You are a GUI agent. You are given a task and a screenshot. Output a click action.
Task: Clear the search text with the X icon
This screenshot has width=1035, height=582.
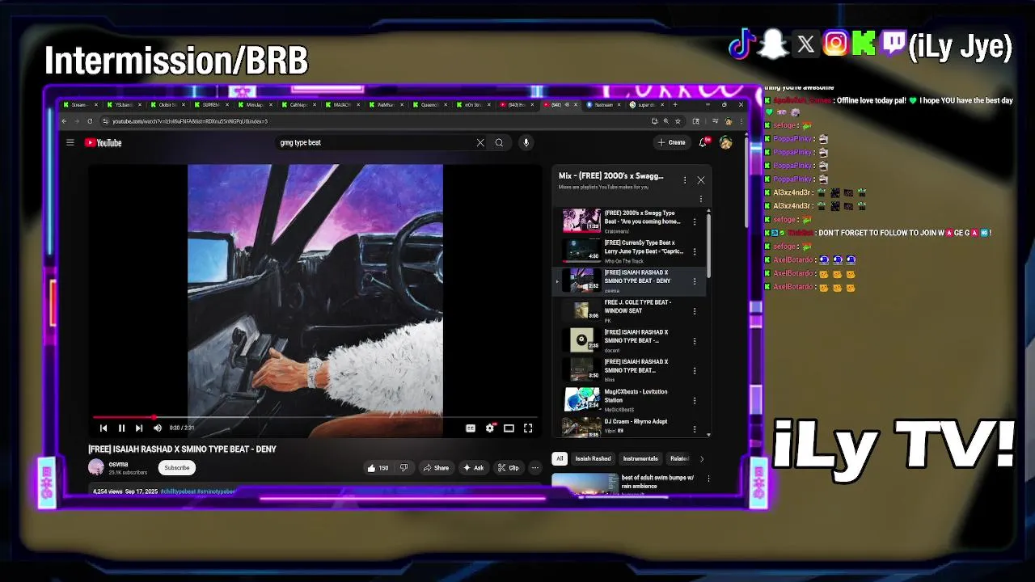(x=480, y=143)
